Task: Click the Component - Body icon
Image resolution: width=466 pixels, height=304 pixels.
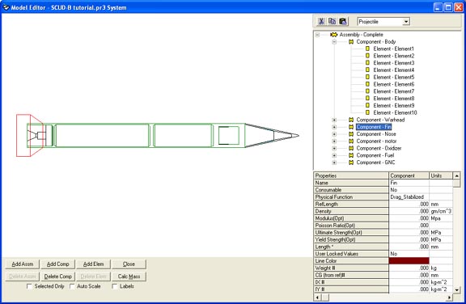Action: tap(351, 42)
